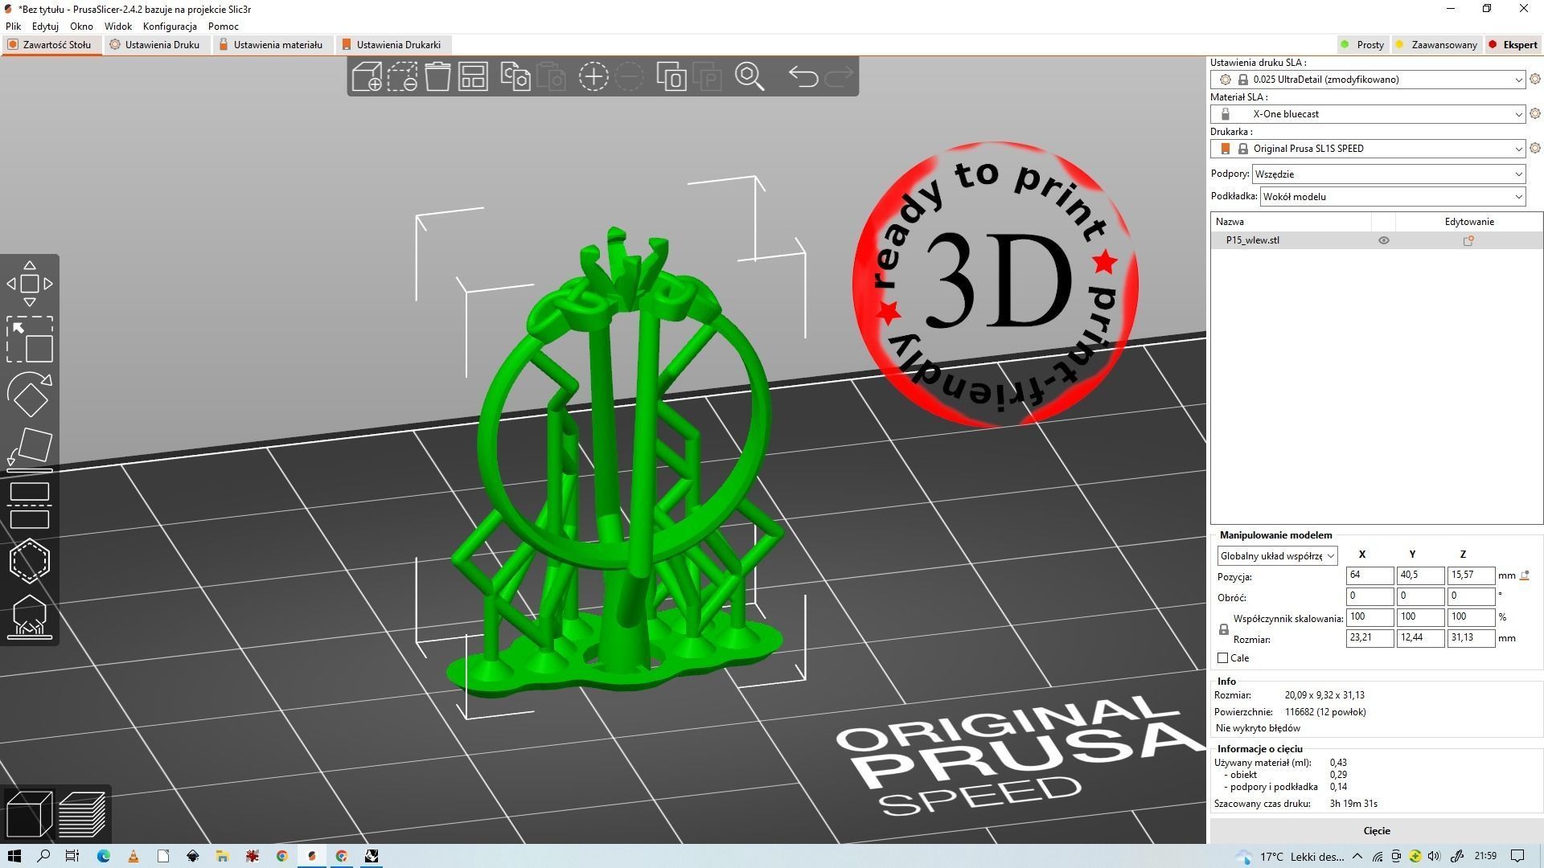Click the Scale factor X input field
This screenshot has height=868, width=1544.
click(x=1369, y=617)
